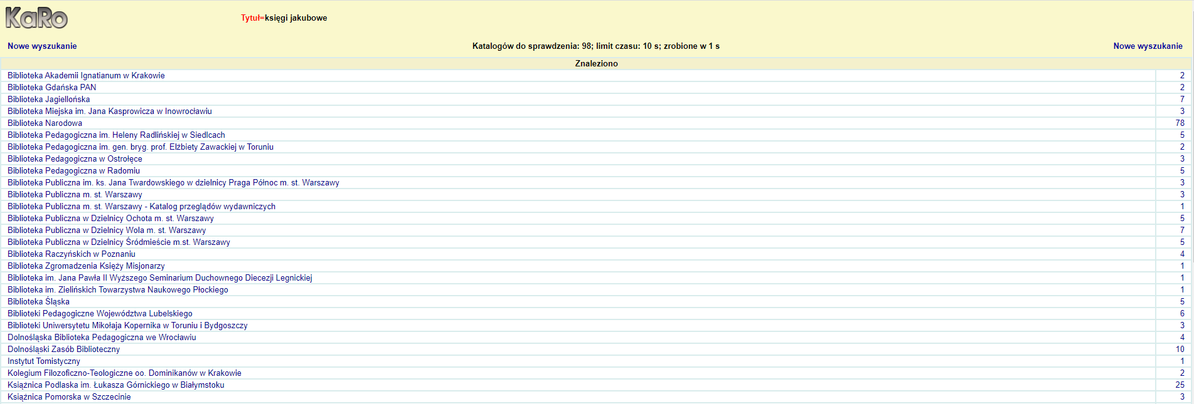Open Dolnośląska Biblioteka Pedagogiczna we Wrocławiu
This screenshot has width=1194, height=404.
pos(102,337)
